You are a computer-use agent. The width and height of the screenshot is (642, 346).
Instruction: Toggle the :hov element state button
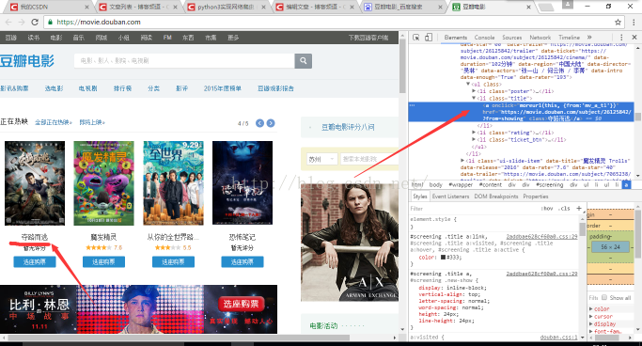point(547,209)
